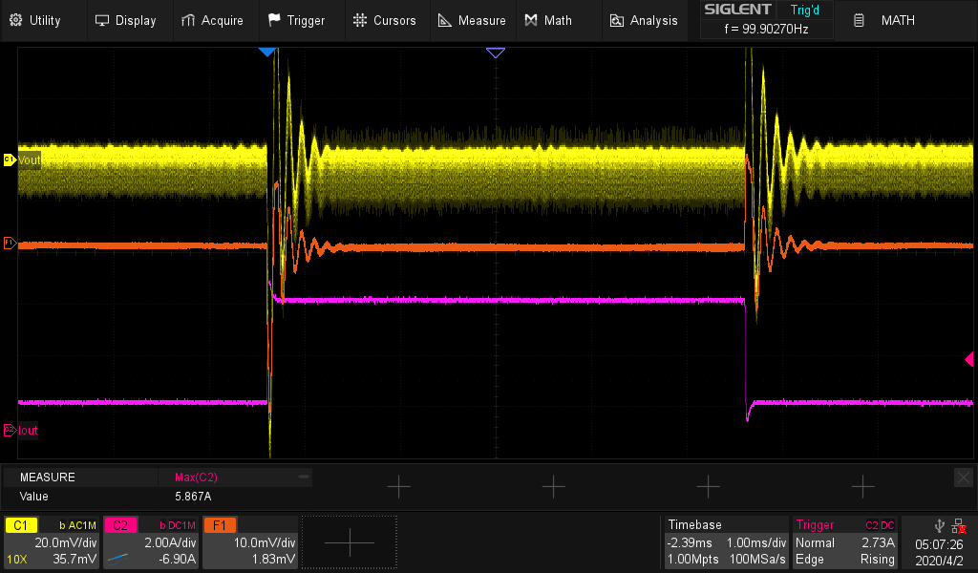Open the C1 channel settings box
This screenshot has width=978, height=573.
52,542
